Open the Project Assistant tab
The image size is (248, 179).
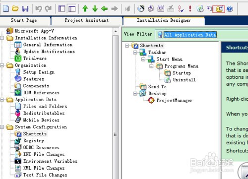[87, 20]
